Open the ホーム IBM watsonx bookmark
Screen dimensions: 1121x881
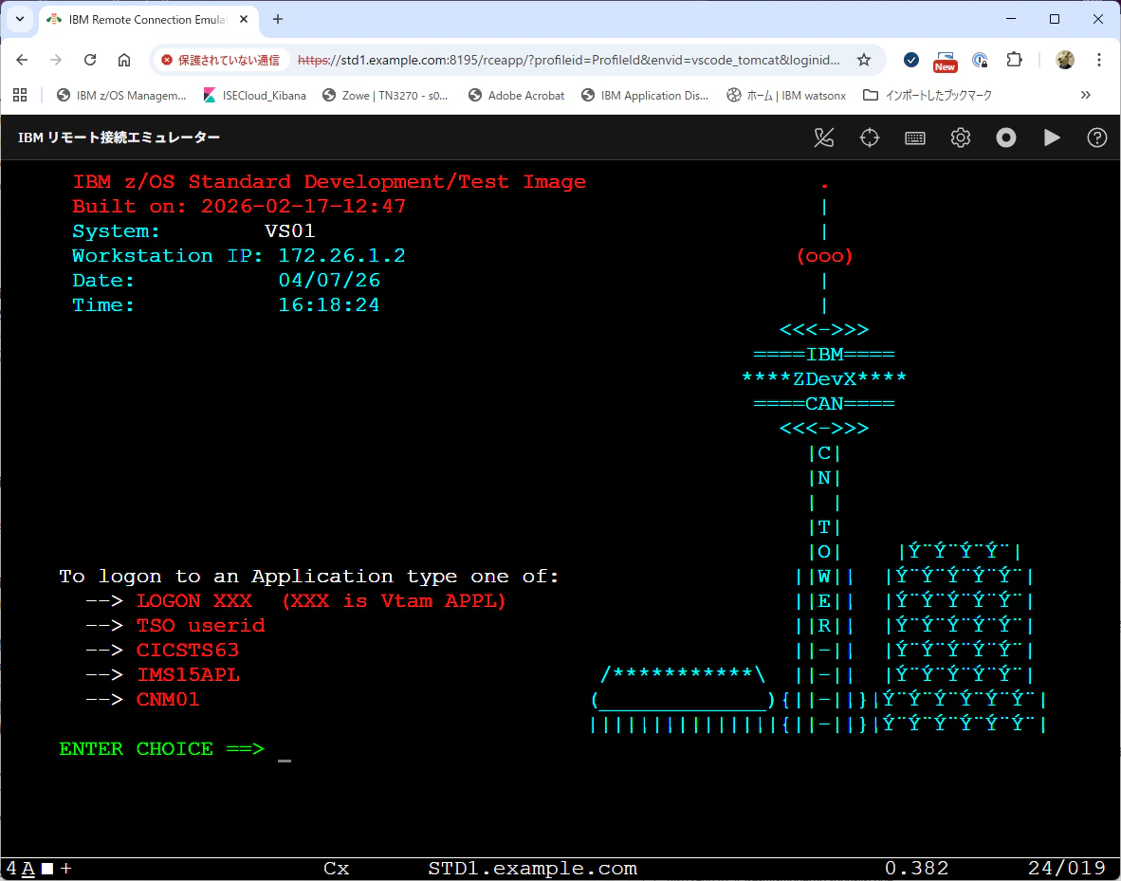click(x=786, y=95)
